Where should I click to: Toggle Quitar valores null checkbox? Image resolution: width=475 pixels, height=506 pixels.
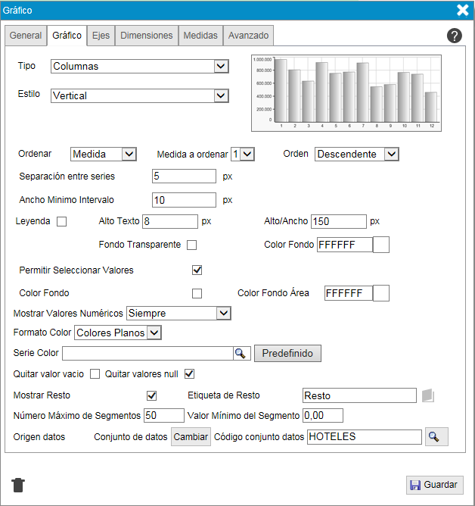click(190, 373)
